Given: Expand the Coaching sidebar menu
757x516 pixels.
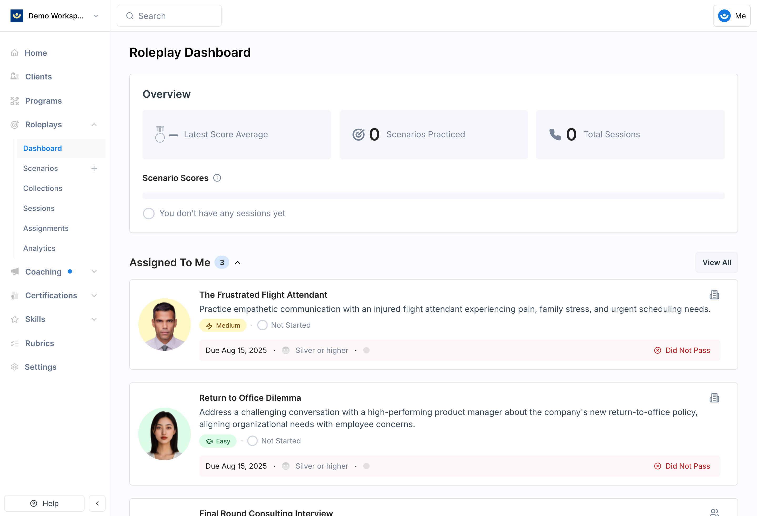Looking at the screenshot, I should coord(94,271).
